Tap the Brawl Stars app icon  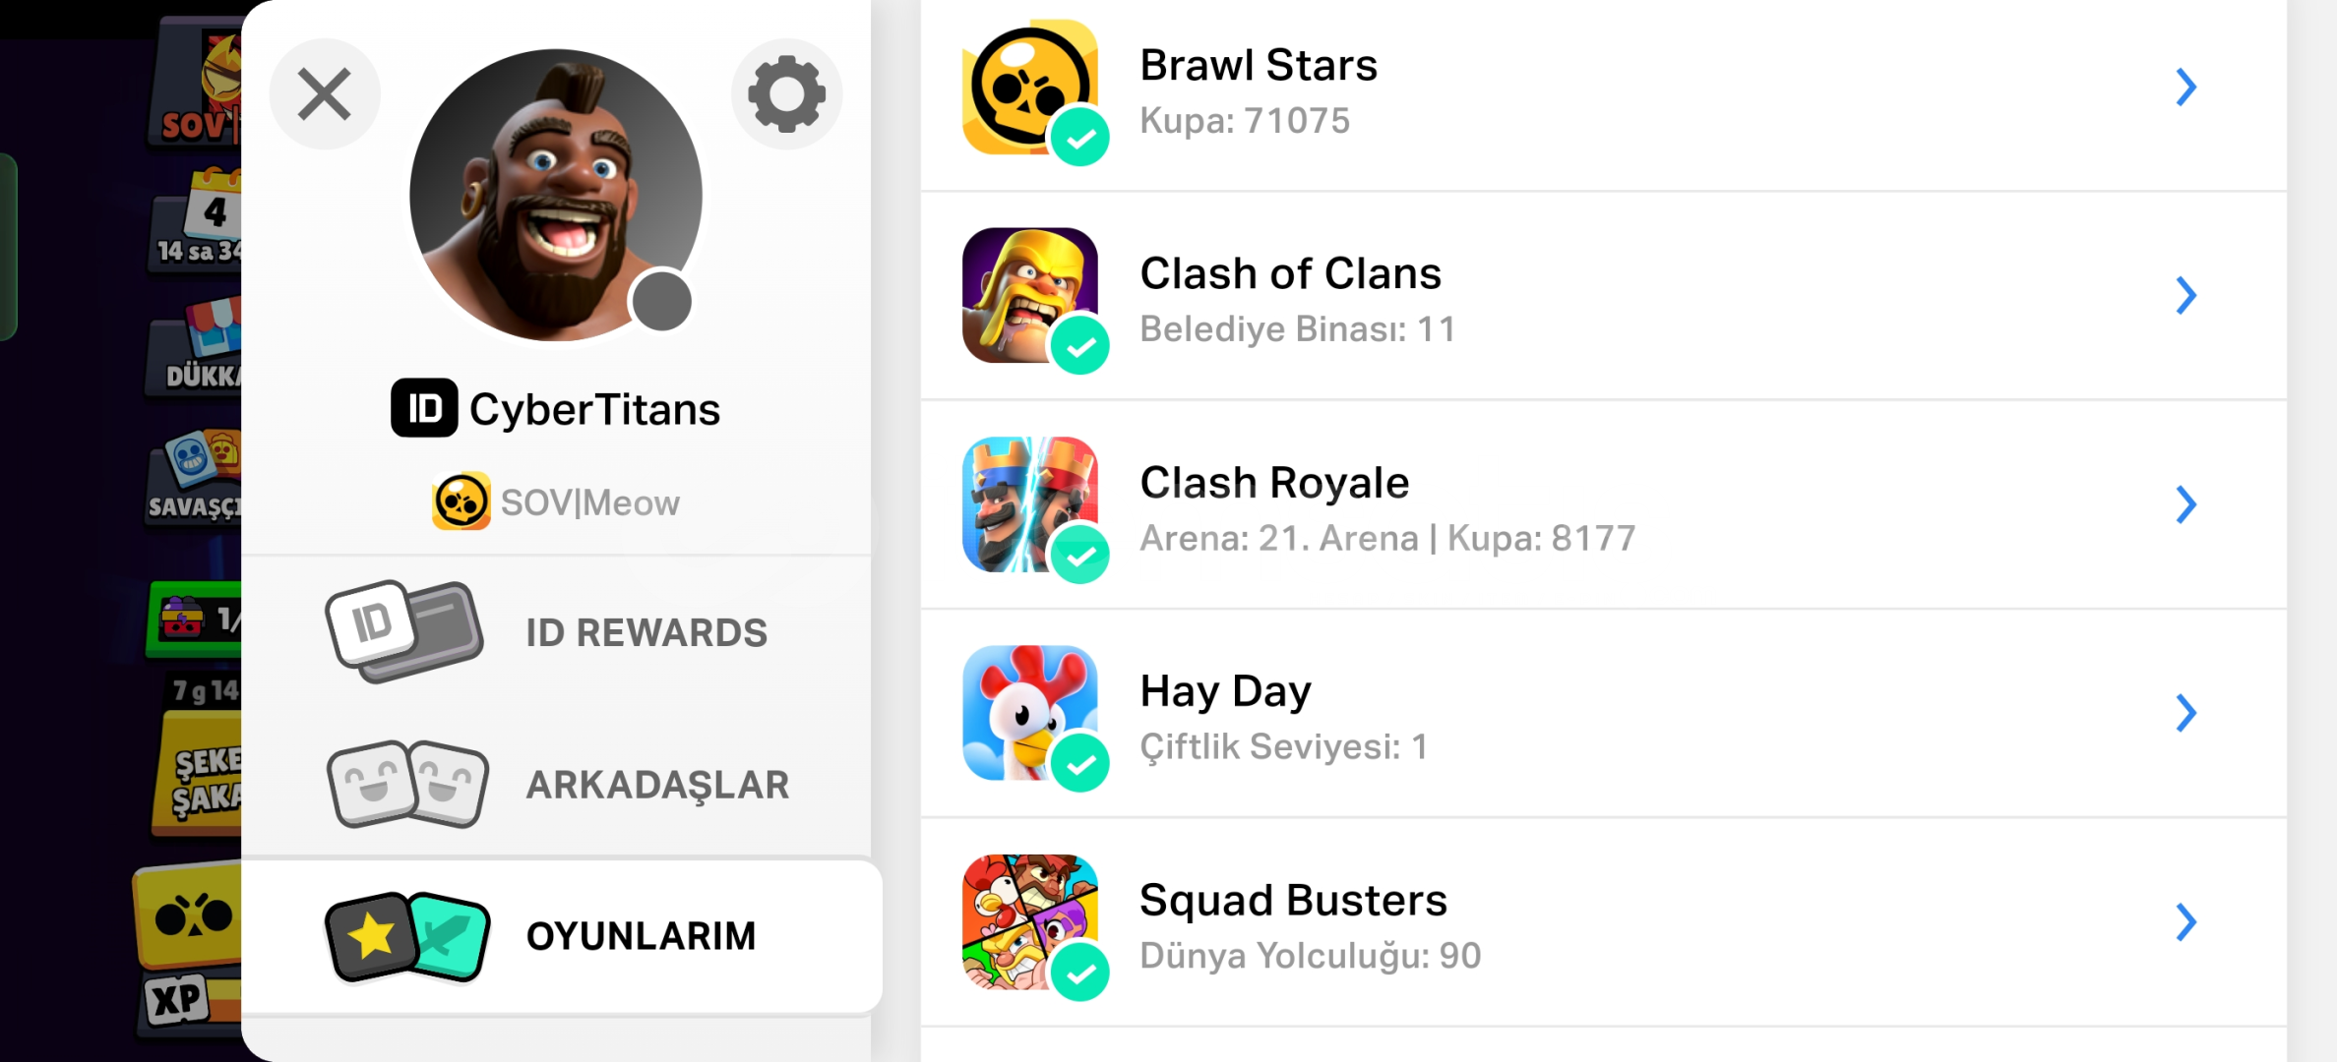(1030, 87)
